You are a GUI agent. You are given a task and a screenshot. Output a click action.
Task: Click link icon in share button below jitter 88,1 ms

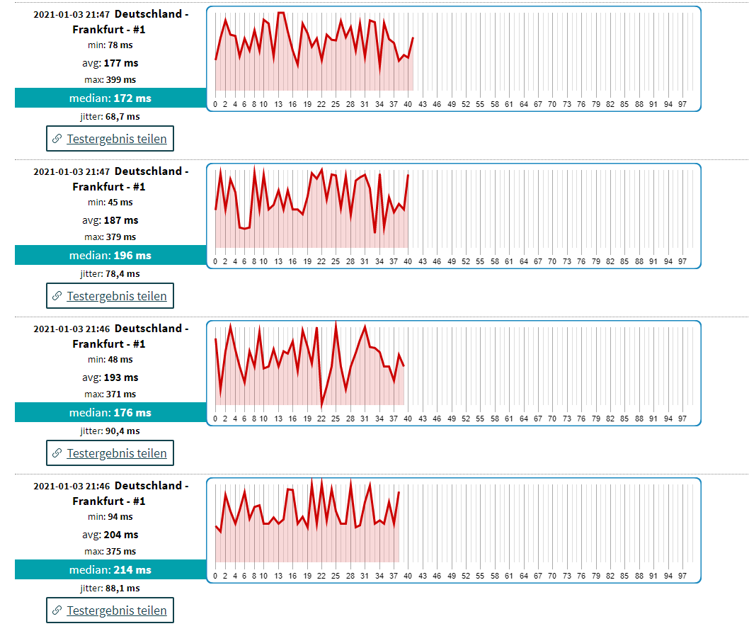(57, 610)
